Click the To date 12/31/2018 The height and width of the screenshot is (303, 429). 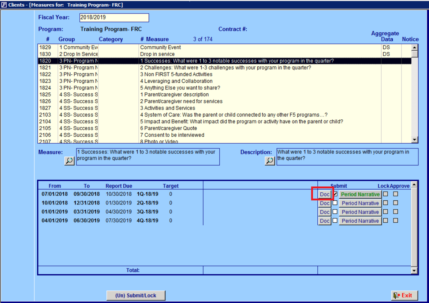[x=86, y=203]
